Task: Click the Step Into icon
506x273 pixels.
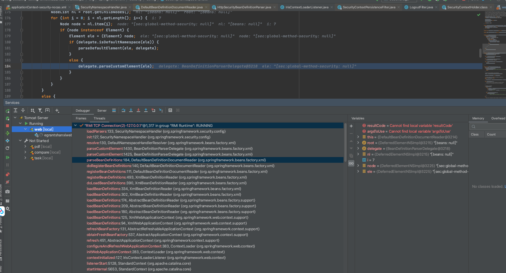Action: click(131, 110)
